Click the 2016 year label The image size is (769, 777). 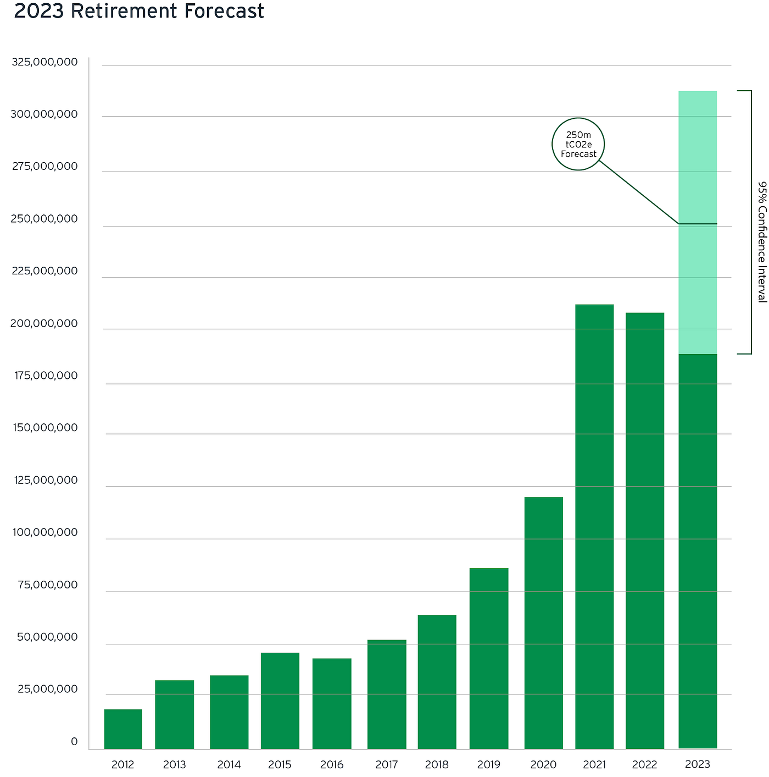tap(332, 764)
